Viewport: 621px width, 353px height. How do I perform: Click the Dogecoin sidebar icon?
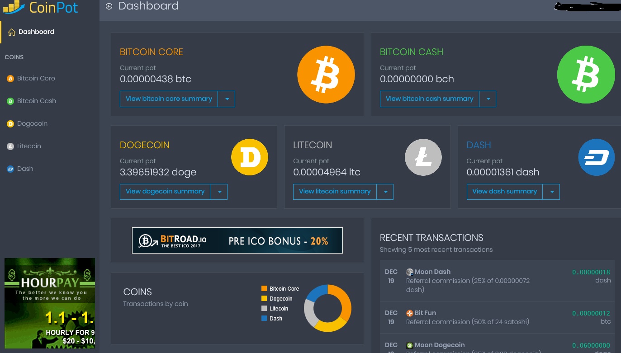[10, 124]
